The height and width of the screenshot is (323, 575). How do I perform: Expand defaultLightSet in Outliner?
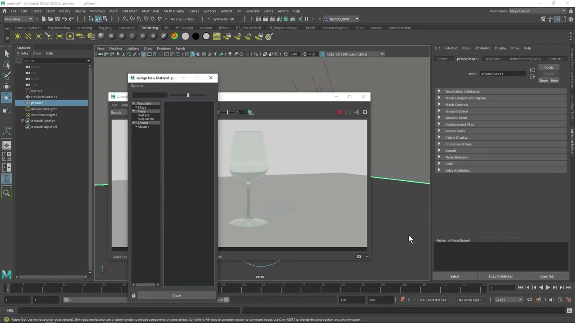[x=22, y=121]
